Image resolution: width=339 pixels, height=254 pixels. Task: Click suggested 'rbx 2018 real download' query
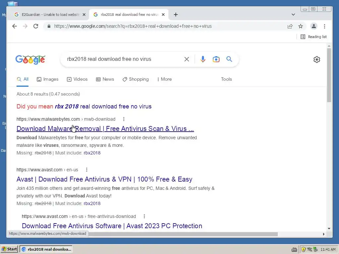pos(103,106)
